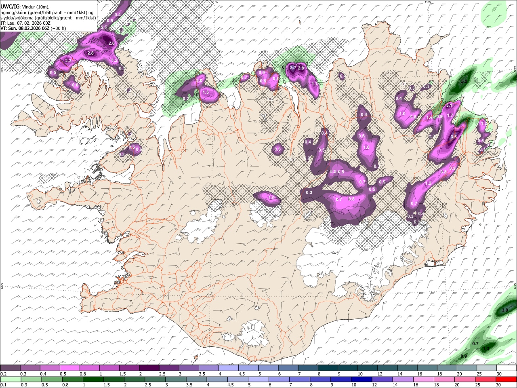Click the '3.1' precipitation value on the map
517x388 pixels.
coord(449,105)
